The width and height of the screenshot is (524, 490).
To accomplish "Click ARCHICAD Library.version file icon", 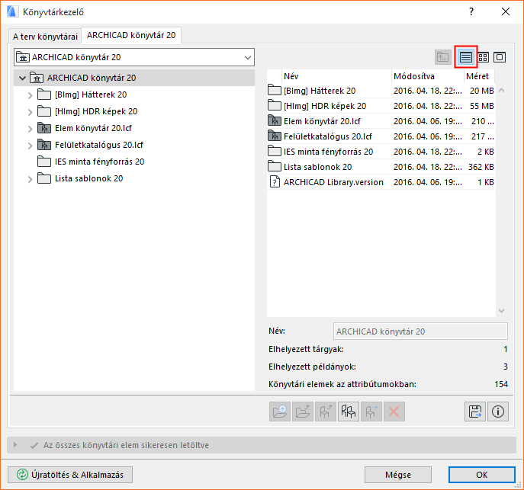I will pyautogui.click(x=275, y=182).
